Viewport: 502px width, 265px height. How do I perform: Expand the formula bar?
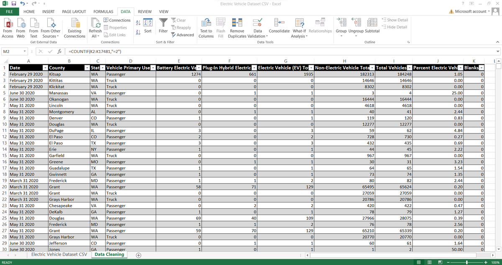[x=497, y=51]
